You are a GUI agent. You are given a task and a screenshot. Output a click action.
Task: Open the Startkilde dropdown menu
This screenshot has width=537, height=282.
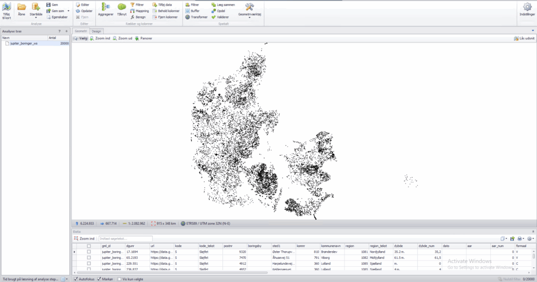[36, 17]
